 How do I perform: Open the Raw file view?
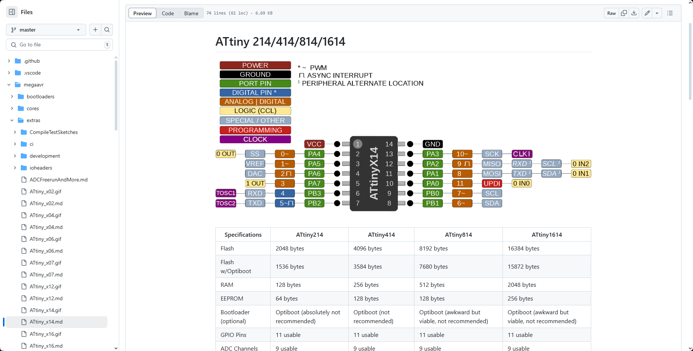pyautogui.click(x=612, y=13)
